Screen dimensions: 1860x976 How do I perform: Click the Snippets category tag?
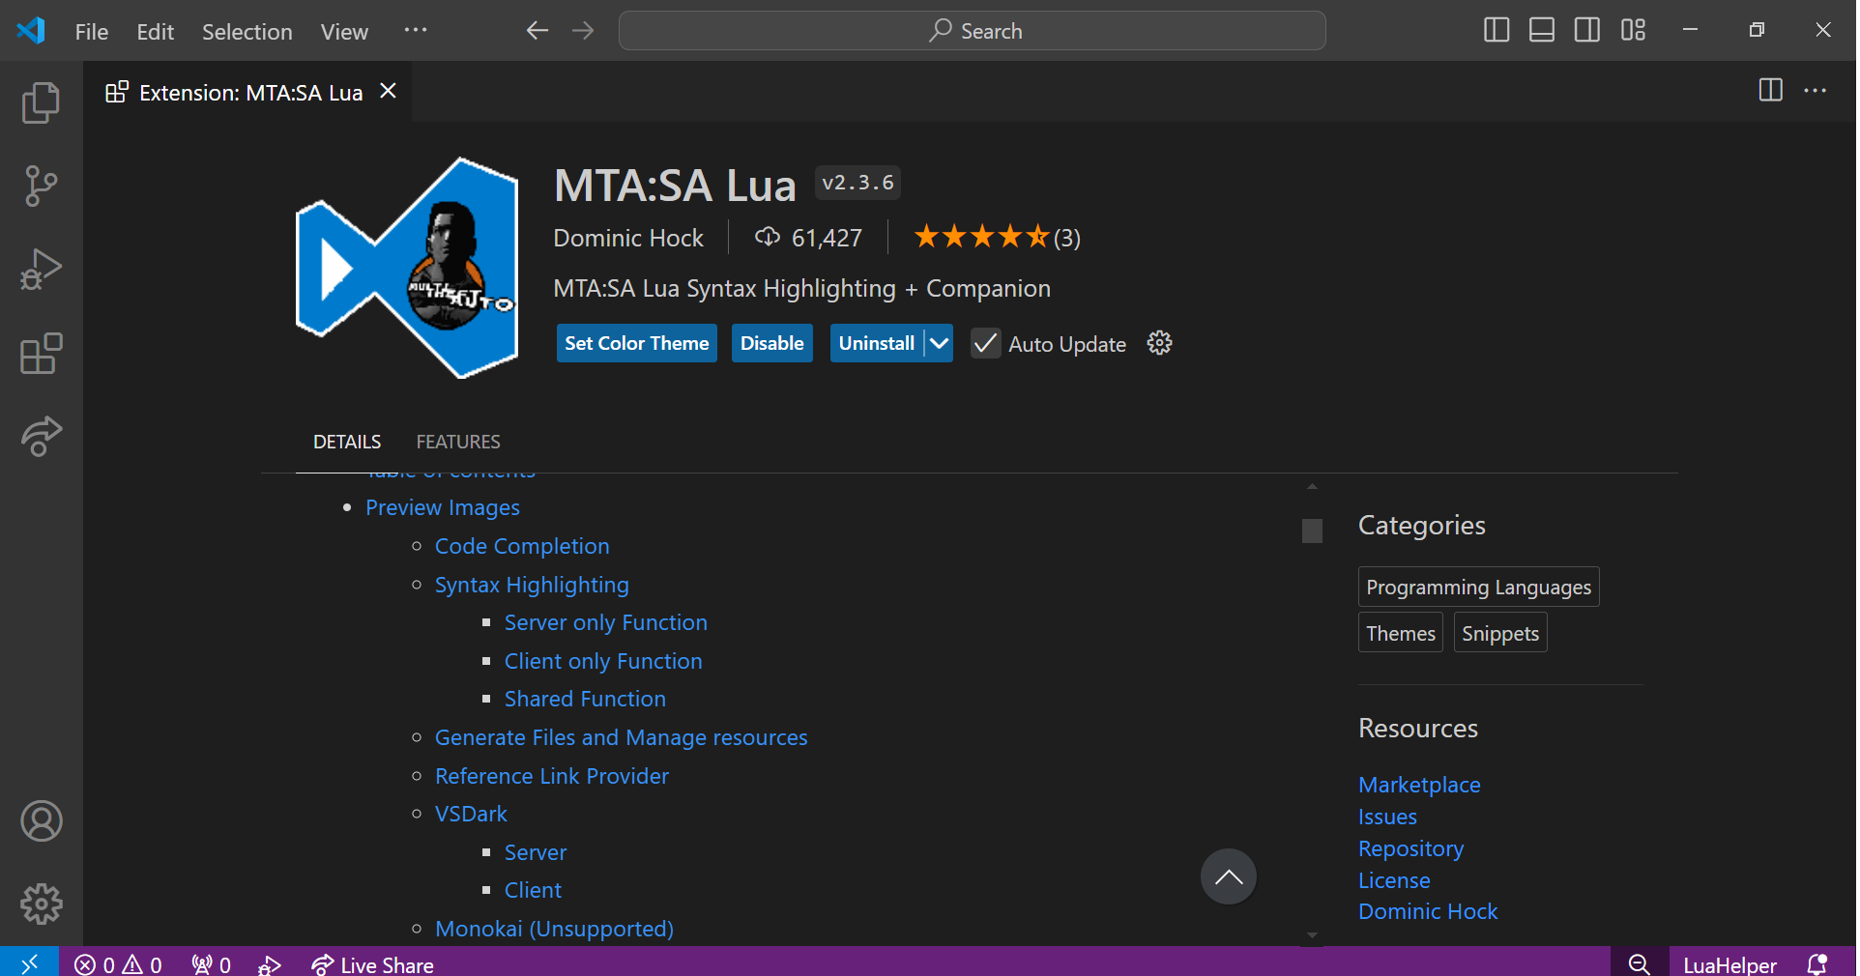point(1499,633)
